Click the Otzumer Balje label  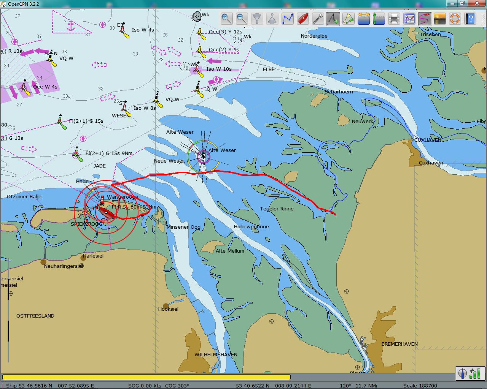pyautogui.click(x=24, y=196)
